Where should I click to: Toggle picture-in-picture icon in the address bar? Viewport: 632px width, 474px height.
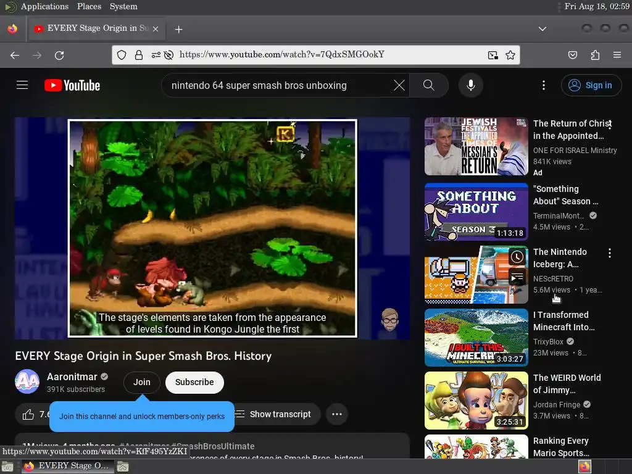[x=493, y=55]
